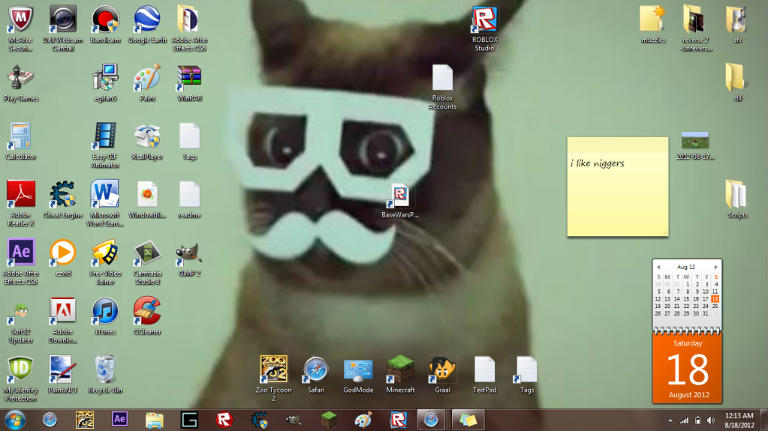Check the battery status tray icon
The width and height of the screenshot is (768, 431).
697,421
